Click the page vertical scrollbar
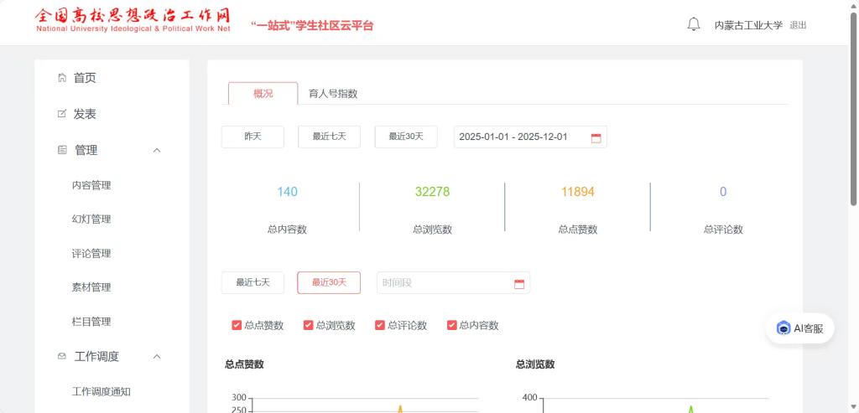The image size is (859, 413). pos(854,109)
